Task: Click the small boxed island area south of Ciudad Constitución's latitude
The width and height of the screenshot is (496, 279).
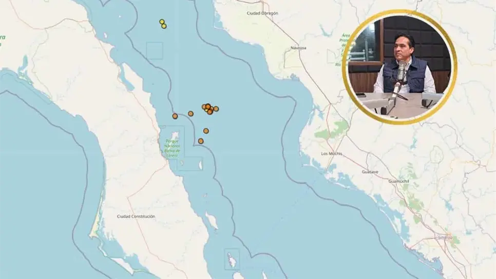Action: pos(232,259)
